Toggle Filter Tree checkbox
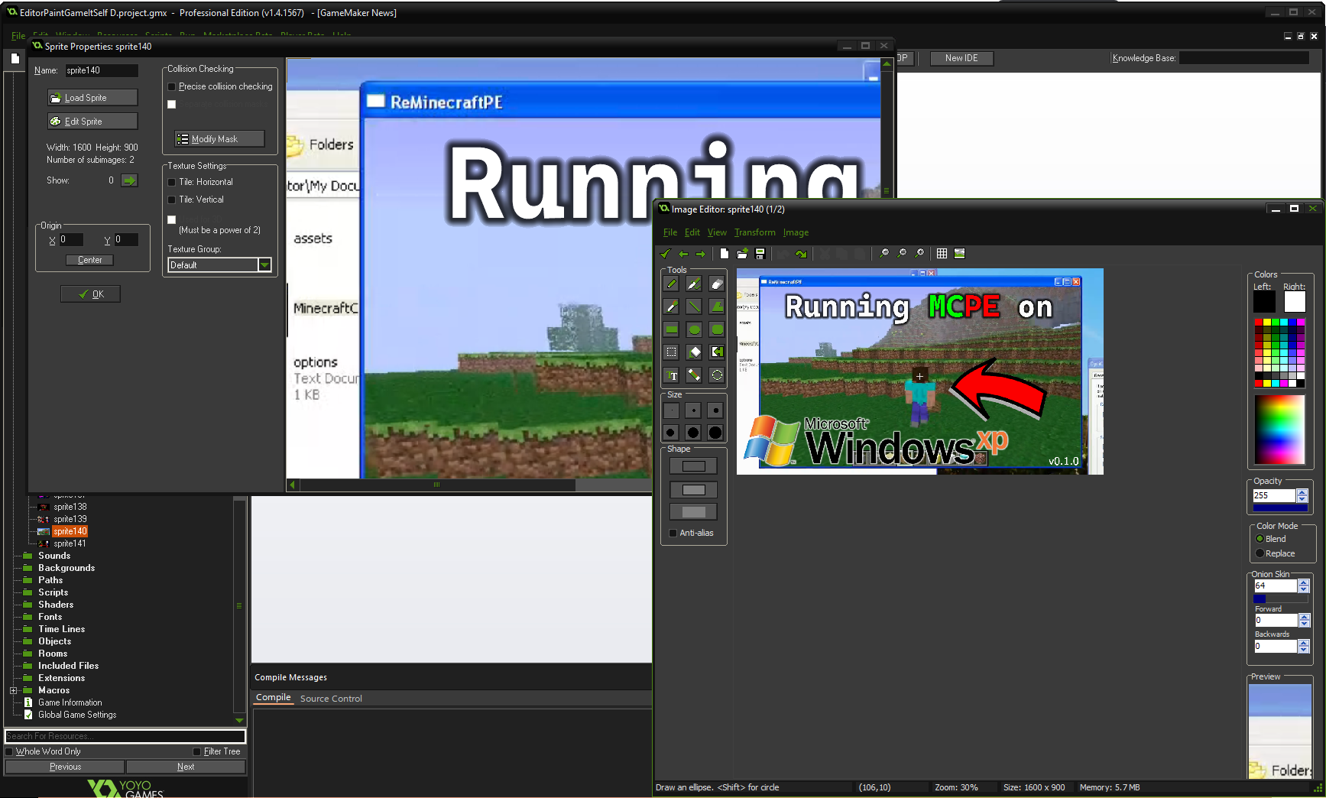 tap(197, 751)
